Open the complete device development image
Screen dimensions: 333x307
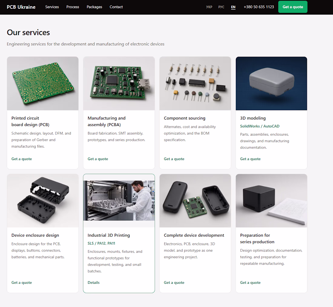pos(195,201)
